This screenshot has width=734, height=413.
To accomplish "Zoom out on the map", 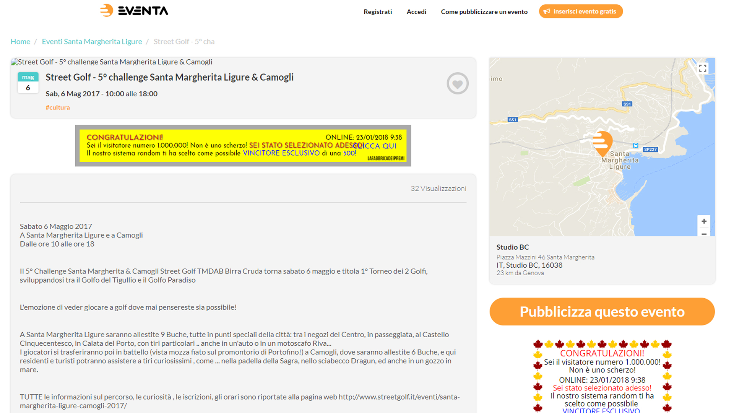I will tap(704, 233).
